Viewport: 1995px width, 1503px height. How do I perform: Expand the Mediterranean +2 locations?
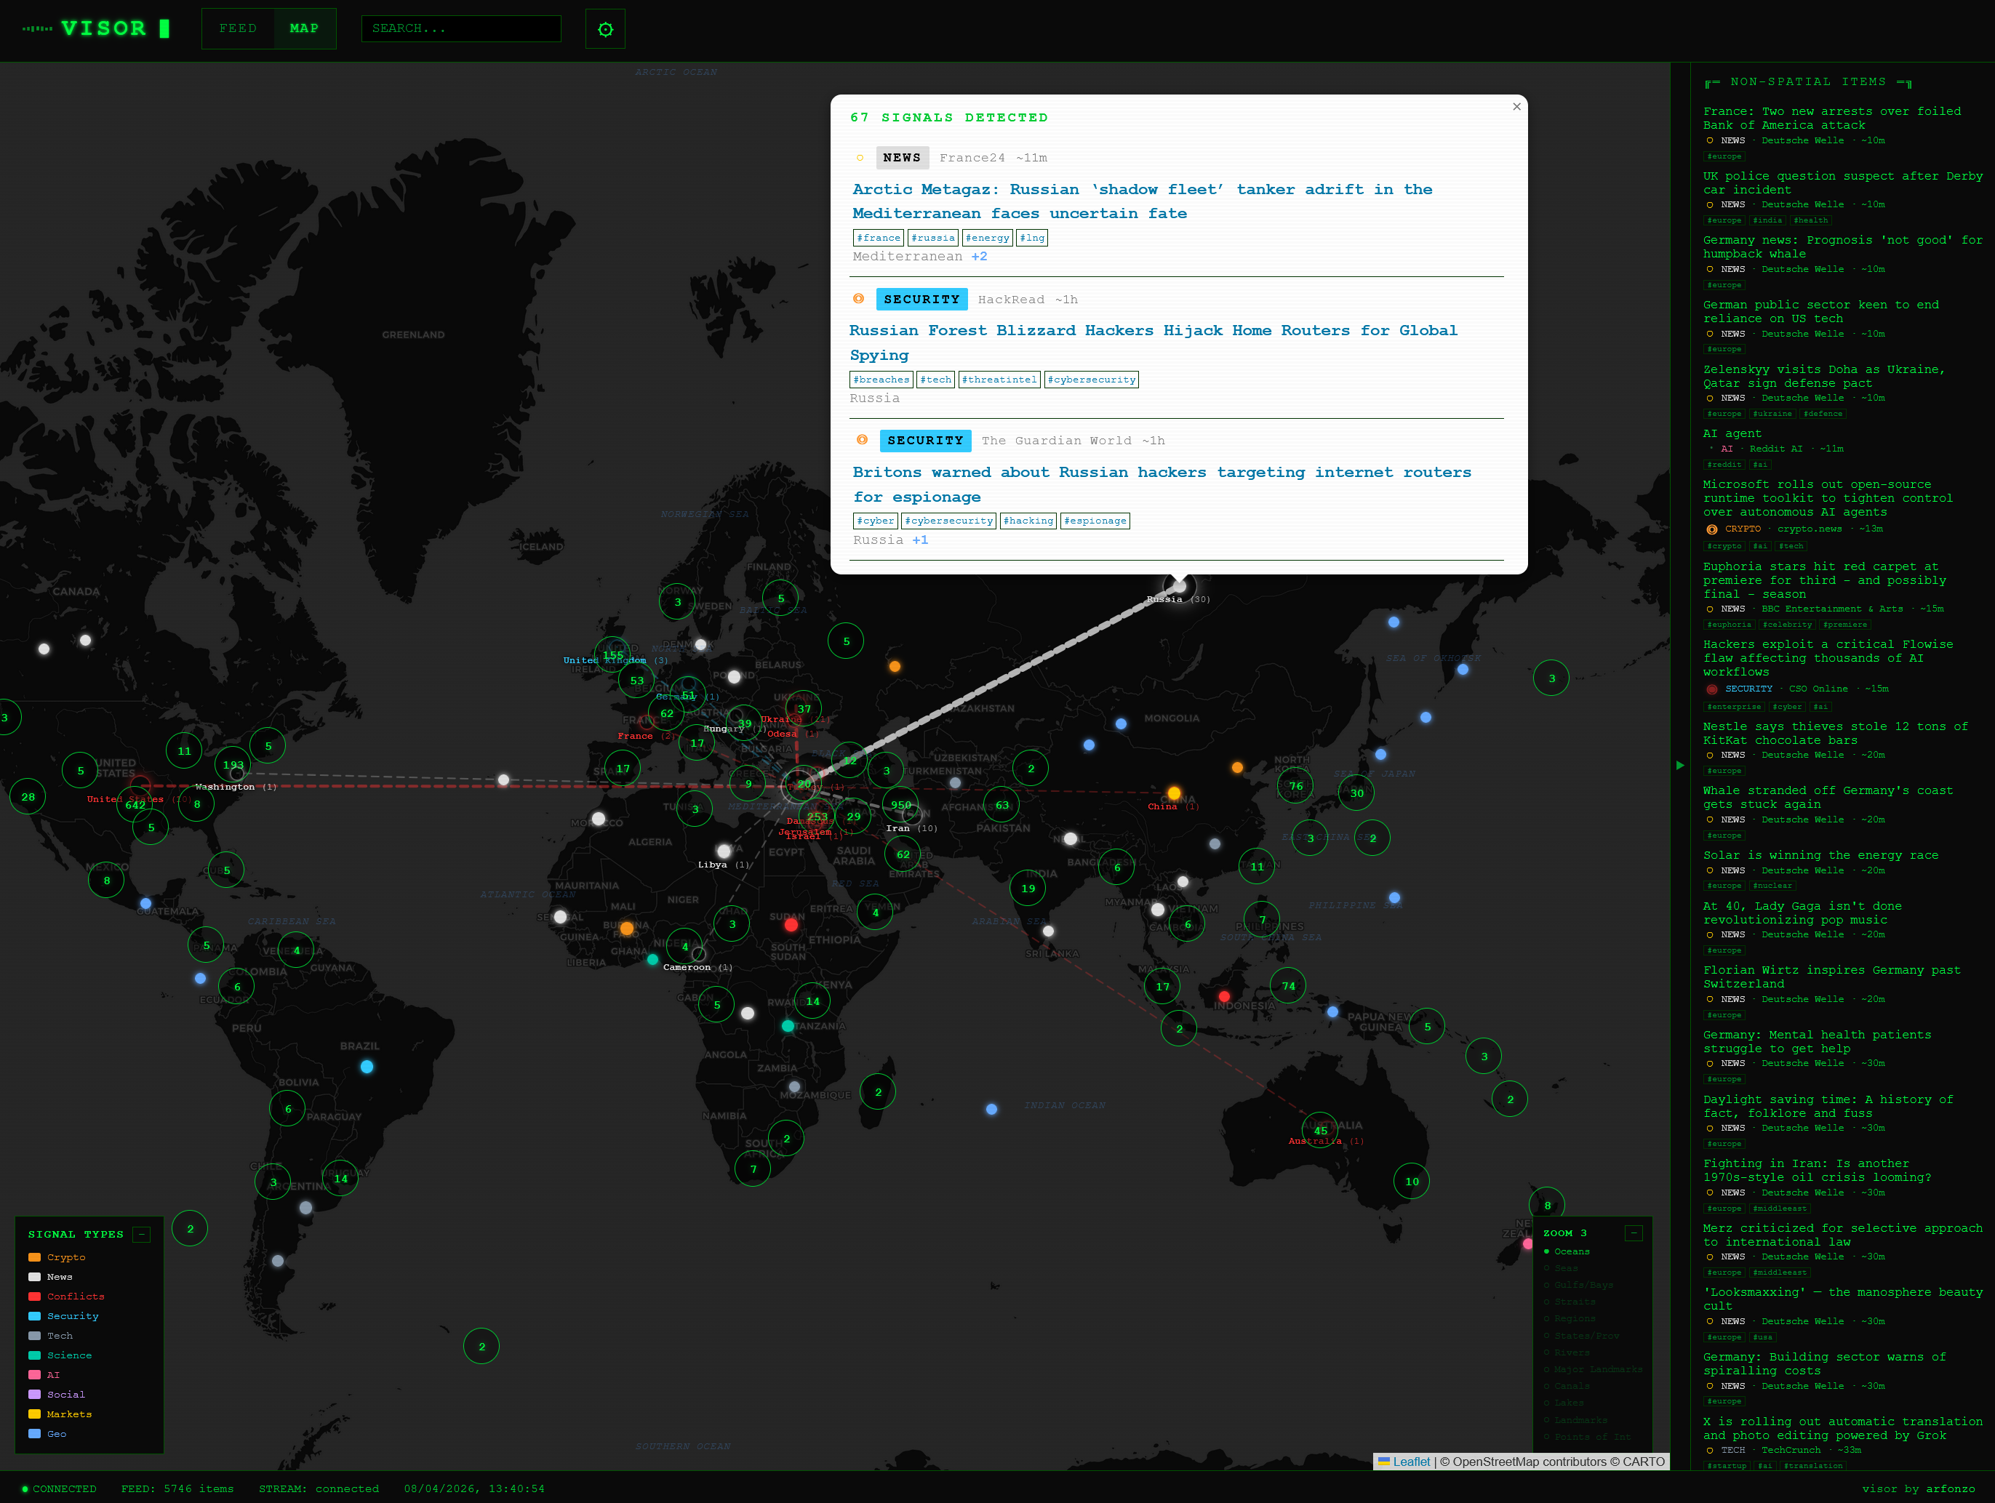pos(978,257)
